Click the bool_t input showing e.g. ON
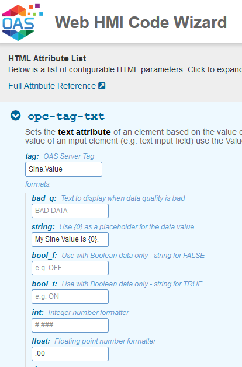This screenshot has width=242, height=367. click(x=70, y=296)
